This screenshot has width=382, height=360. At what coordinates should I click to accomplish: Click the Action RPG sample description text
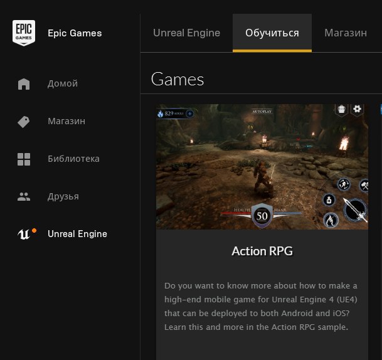pyautogui.click(x=261, y=306)
